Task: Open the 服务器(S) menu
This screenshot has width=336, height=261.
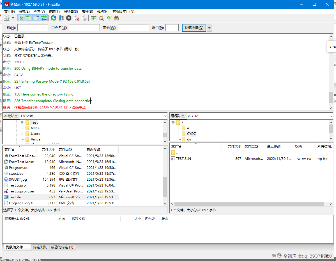Action: click(x=71, y=11)
